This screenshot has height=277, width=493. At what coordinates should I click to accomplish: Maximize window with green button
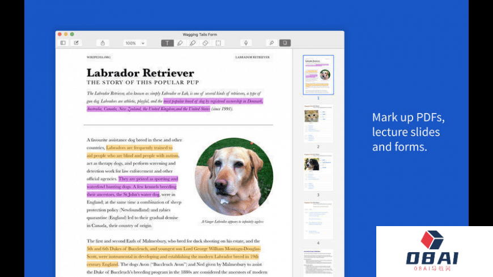(x=72, y=34)
